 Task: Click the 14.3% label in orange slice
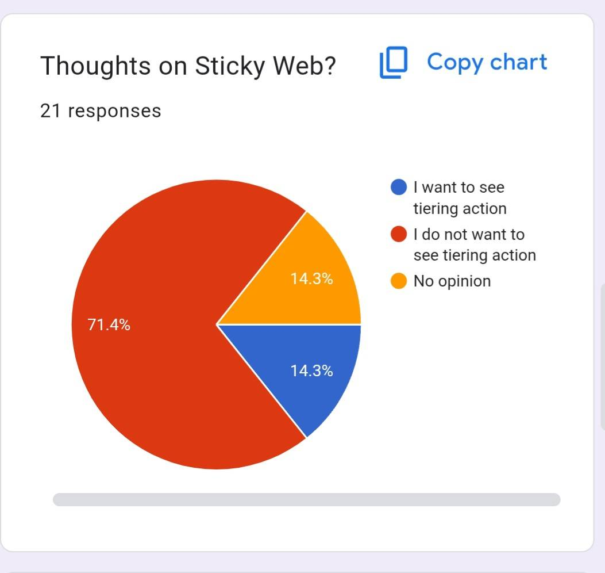tap(311, 278)
